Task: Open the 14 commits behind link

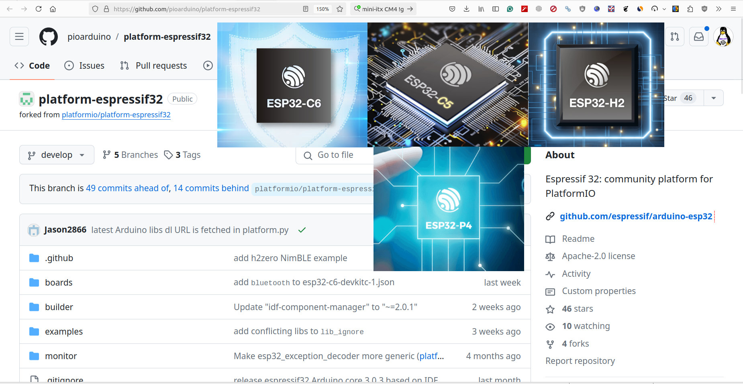Action: click(211, 188)
